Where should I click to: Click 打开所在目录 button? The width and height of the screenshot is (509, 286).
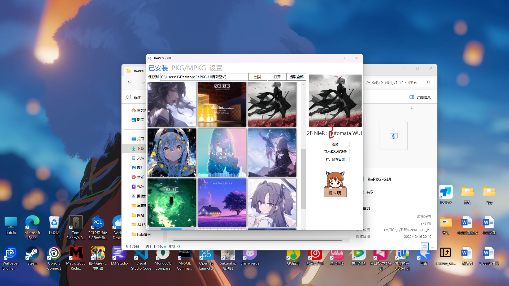pyautogui.click(x=335, y=160)
